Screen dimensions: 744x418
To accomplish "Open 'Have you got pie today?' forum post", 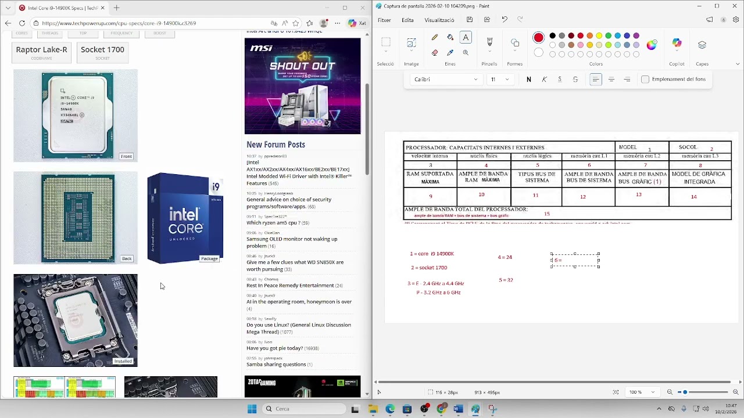I will 274,348.
